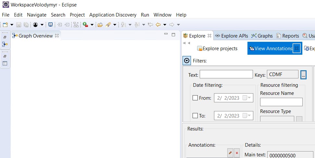Click the hierarchy diagram toolbar icon

coord(76,25)
